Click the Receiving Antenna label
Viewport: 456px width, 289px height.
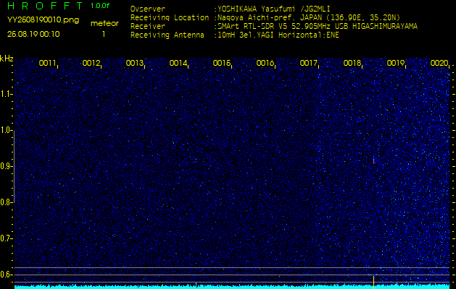[x=167, y=35]
